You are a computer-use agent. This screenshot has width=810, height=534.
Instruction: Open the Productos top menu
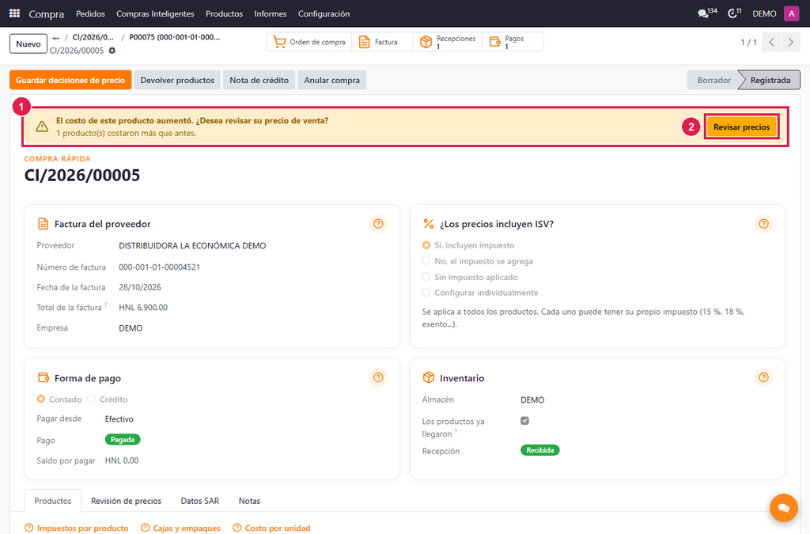pos(224,13)
